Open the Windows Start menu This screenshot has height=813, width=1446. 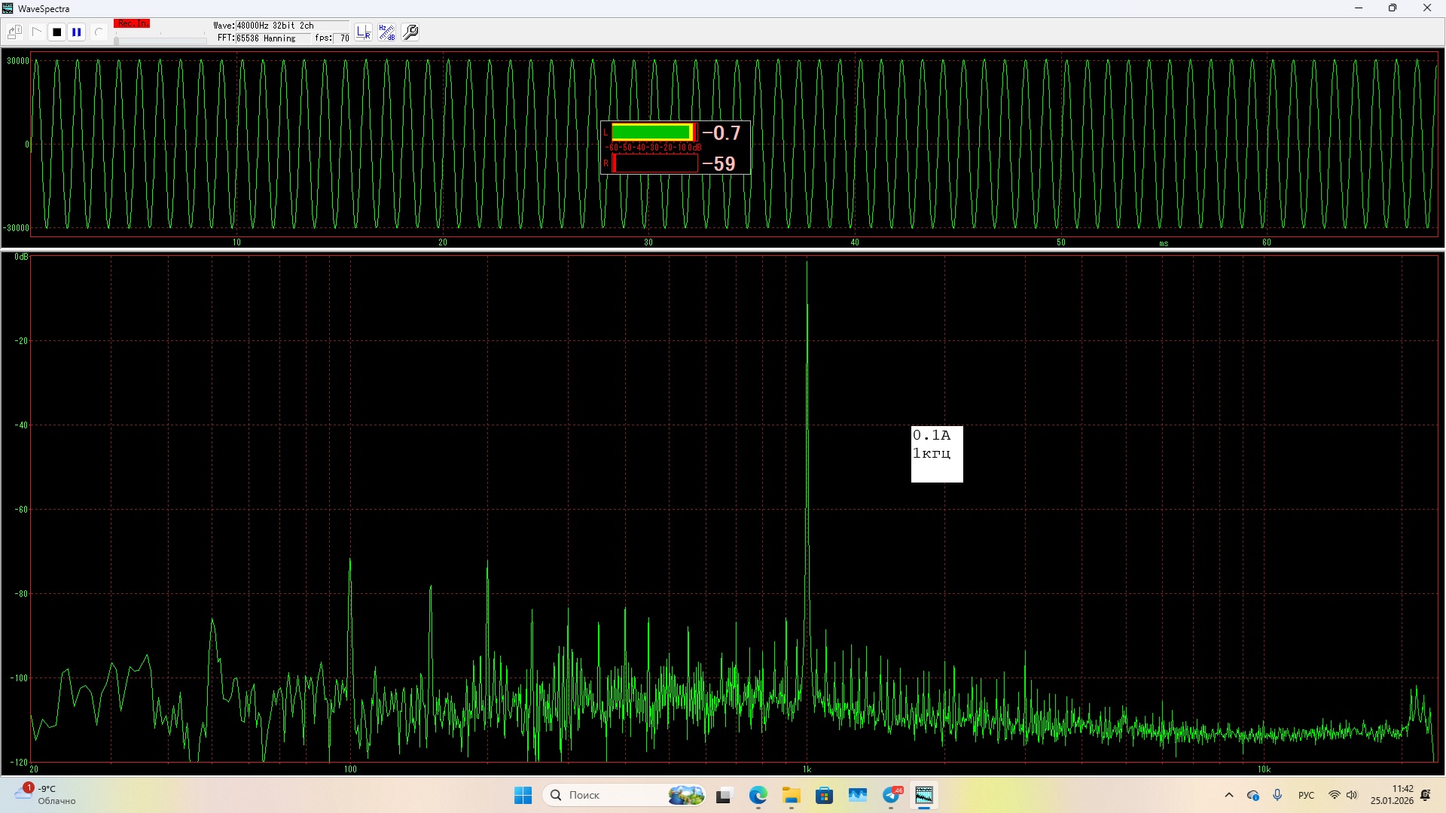click(x=523, y=795)
